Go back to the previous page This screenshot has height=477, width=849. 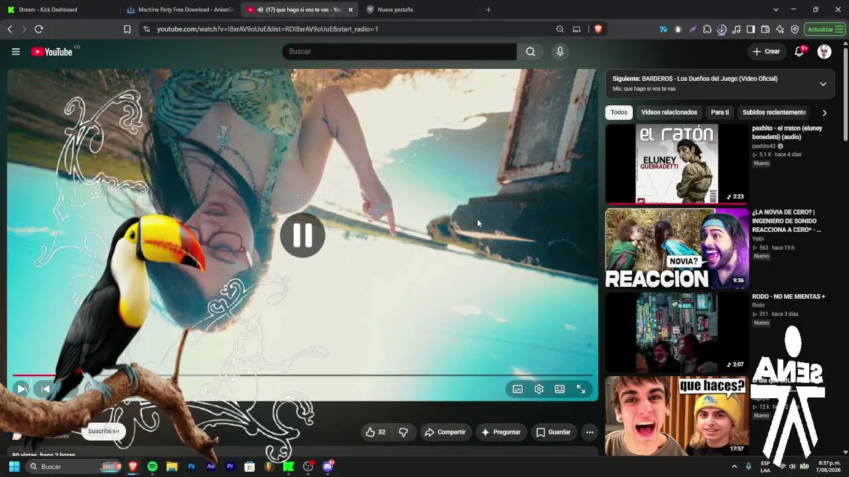click(x=10, y=29)
